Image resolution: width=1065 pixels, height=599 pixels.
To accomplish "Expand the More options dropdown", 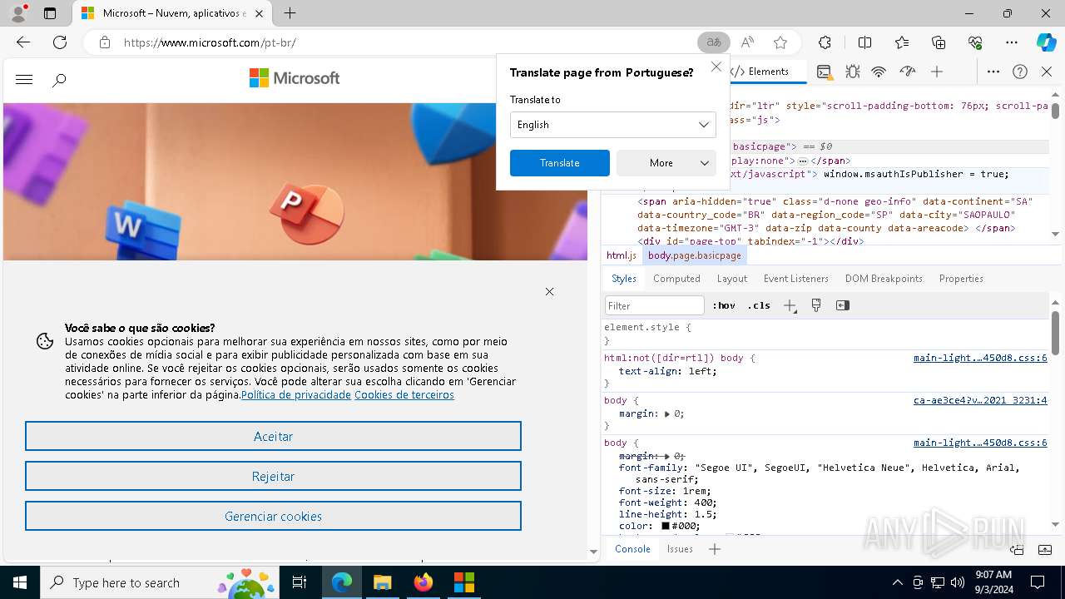I will [666, 163].
